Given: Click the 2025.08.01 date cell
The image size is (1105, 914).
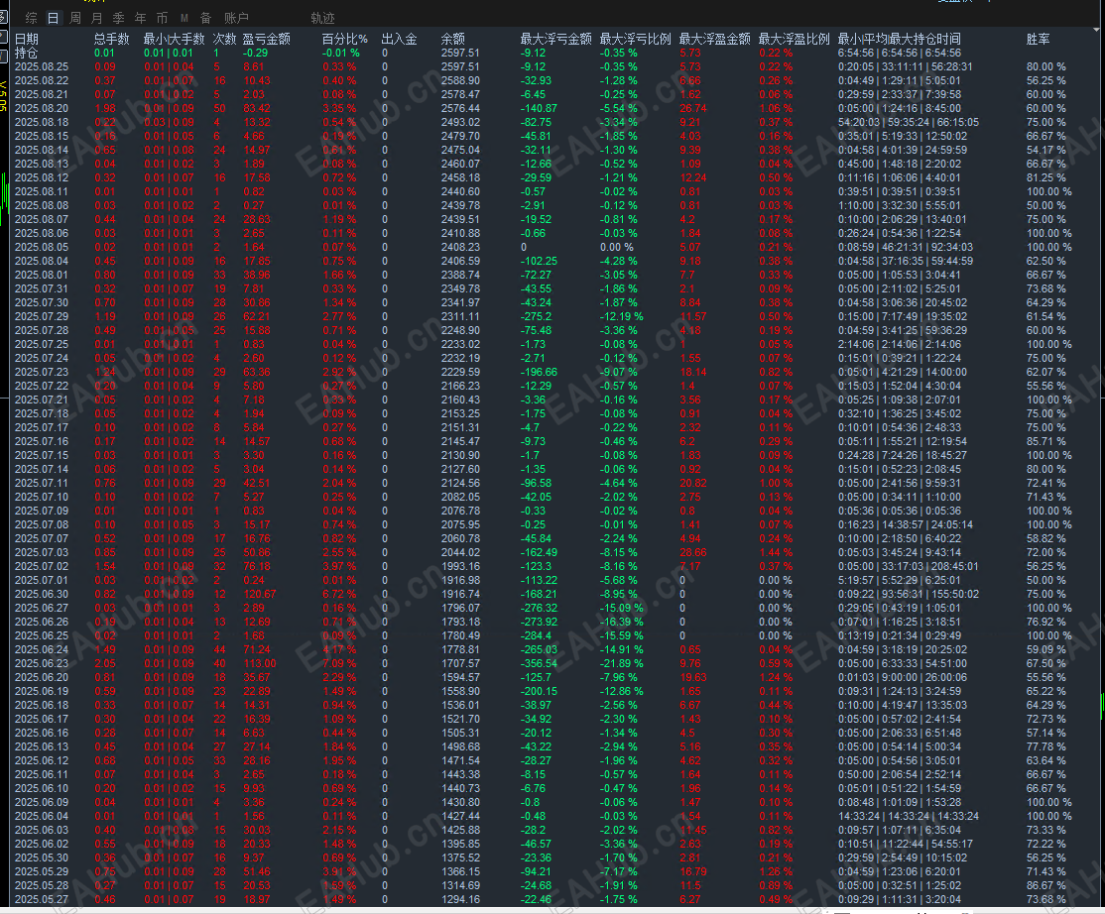Looking at the screenshot, I should tap(42, 276).
